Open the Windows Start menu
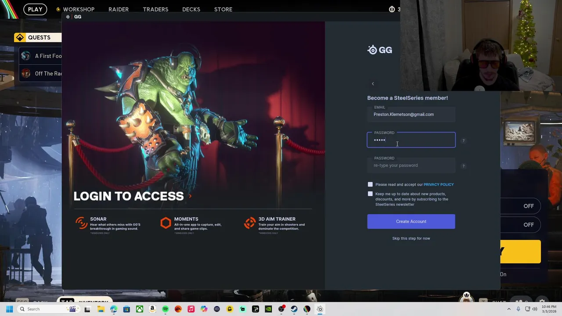Viewport: 562px width, 316px height. [x=9, y=309]
